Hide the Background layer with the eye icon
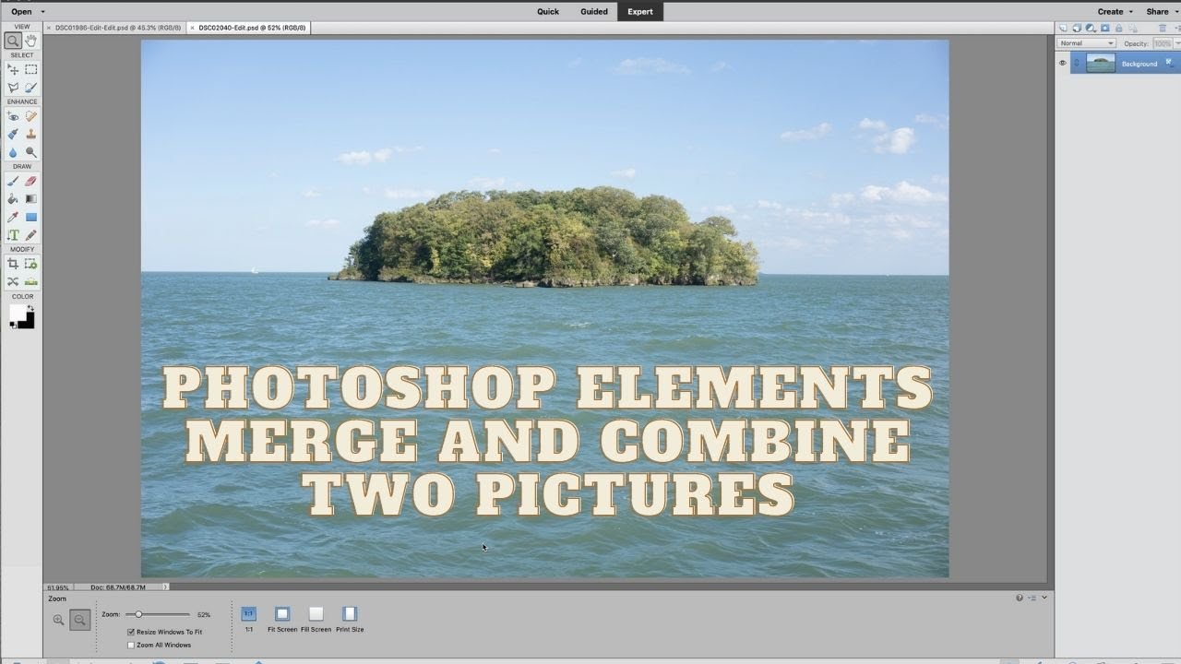Viewport: 1181px width, 664px height. coord(1063,63)
